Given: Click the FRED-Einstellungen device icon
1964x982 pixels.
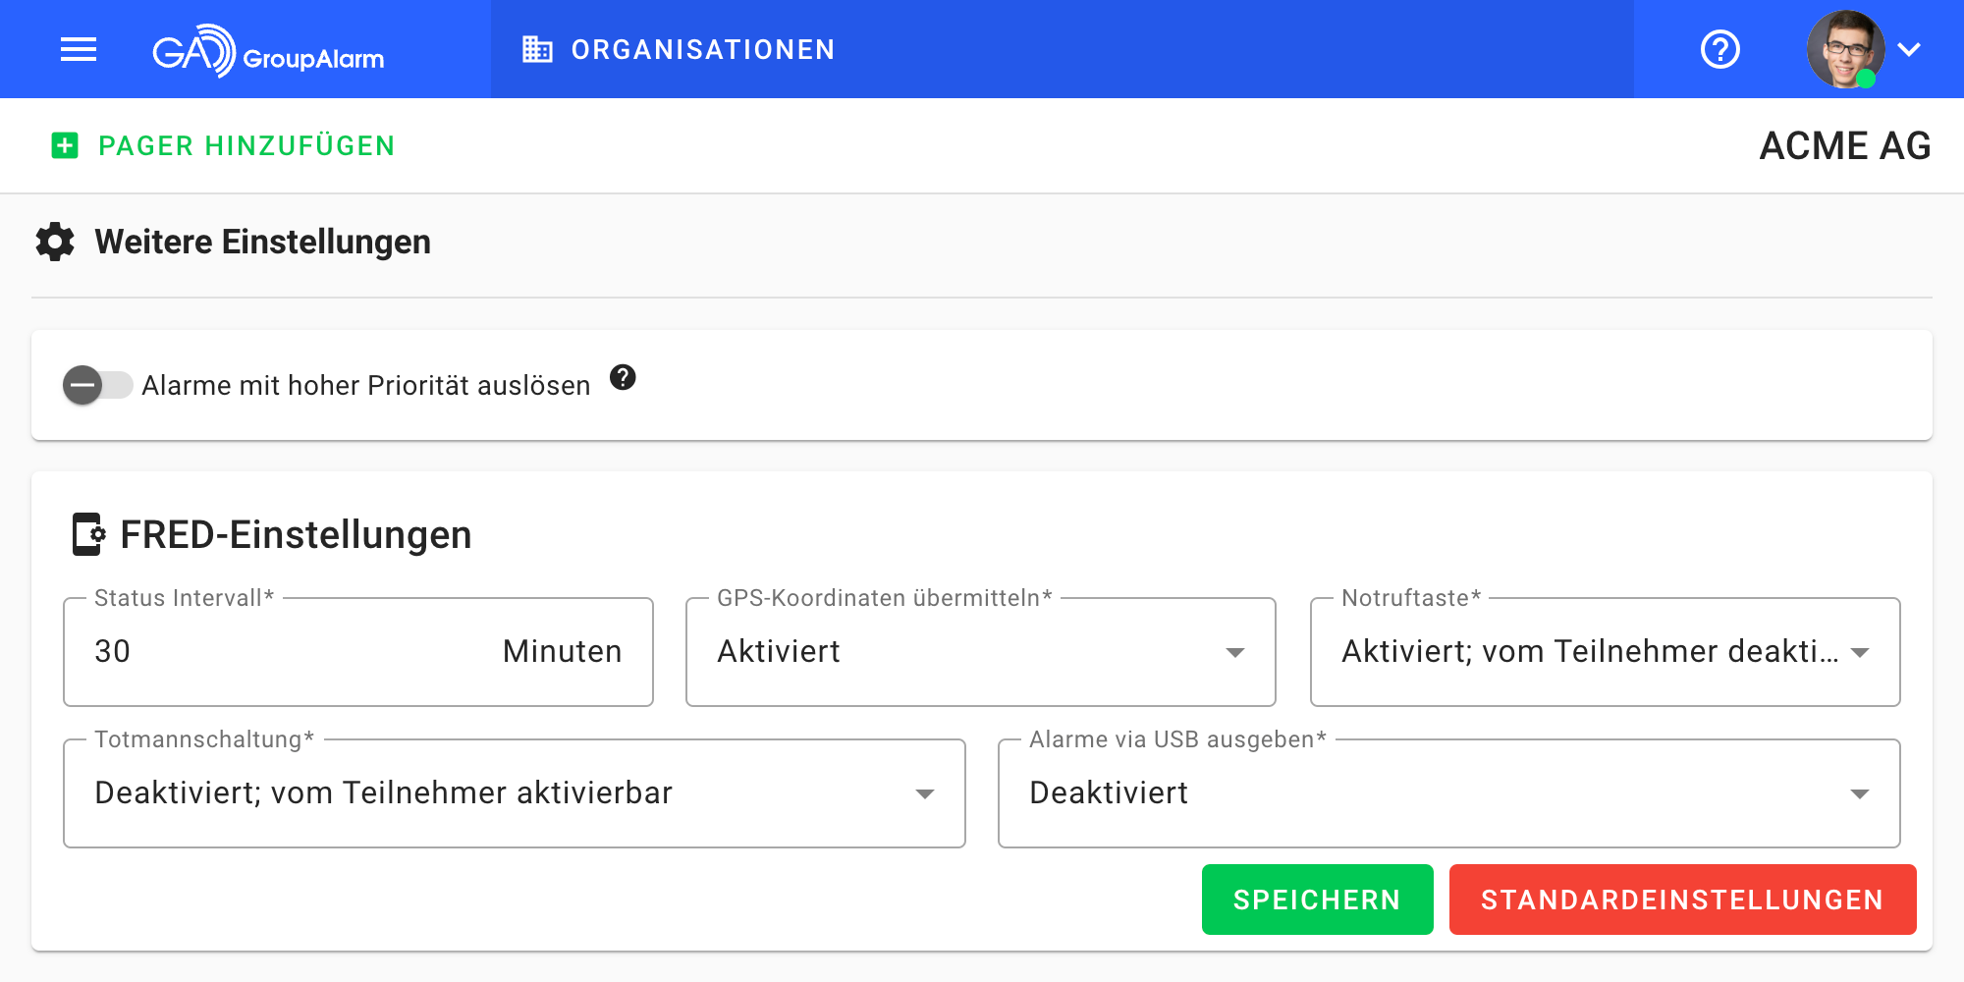Looking at the screenshot, I should [x=88, y=534].
